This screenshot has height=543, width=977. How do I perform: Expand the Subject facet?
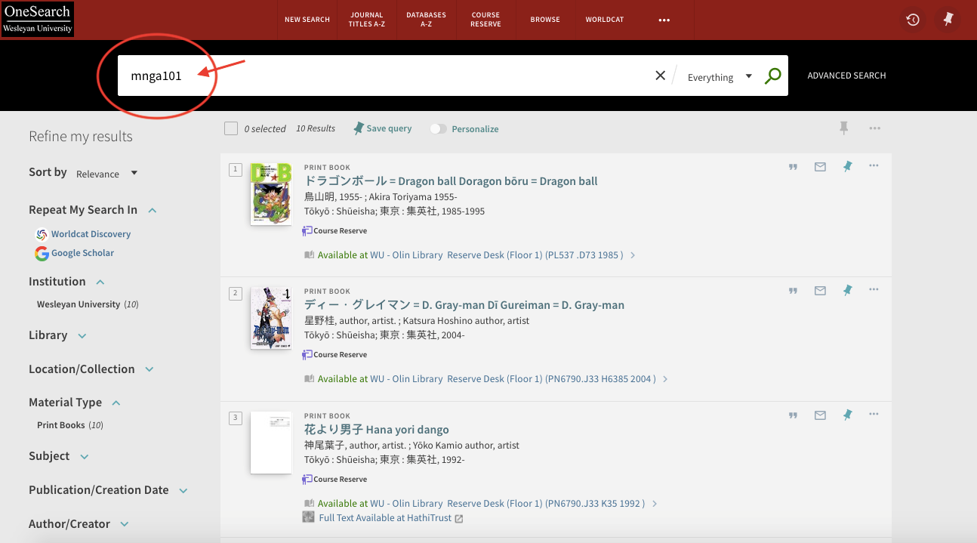(x=84, y=457)
